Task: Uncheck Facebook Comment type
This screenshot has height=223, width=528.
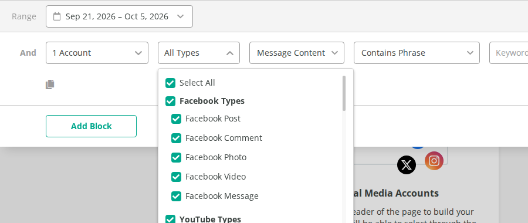Action: point(176,138)
